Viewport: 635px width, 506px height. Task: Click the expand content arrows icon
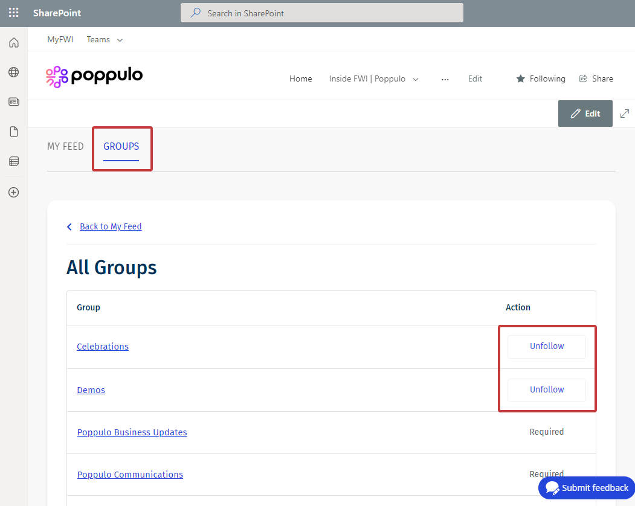[625, 113]
